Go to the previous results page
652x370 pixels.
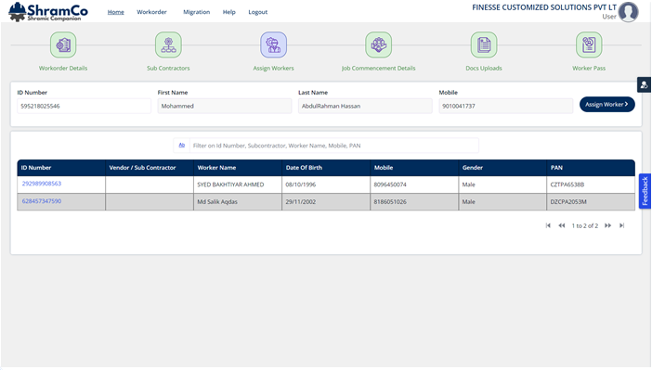(x=562, y=225)
